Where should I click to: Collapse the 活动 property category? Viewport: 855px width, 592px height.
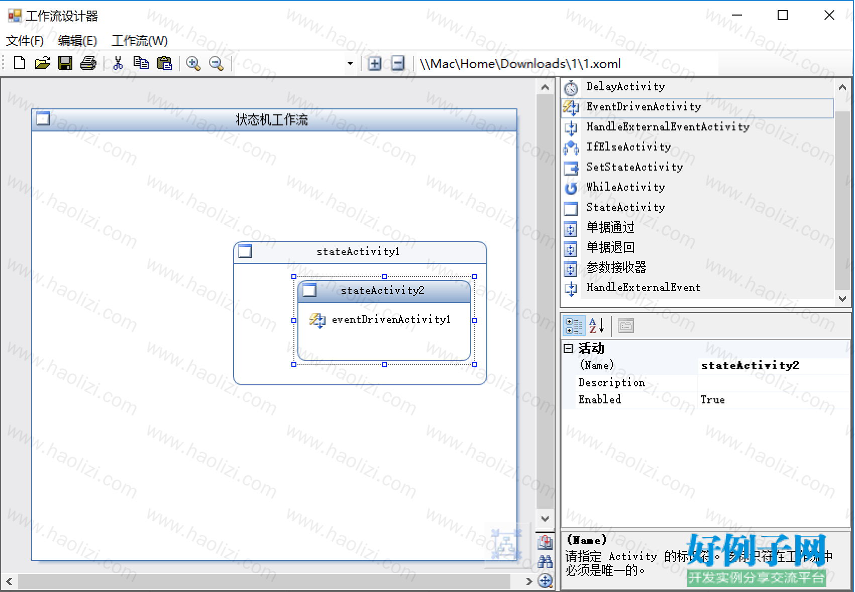tap(568, 348)
